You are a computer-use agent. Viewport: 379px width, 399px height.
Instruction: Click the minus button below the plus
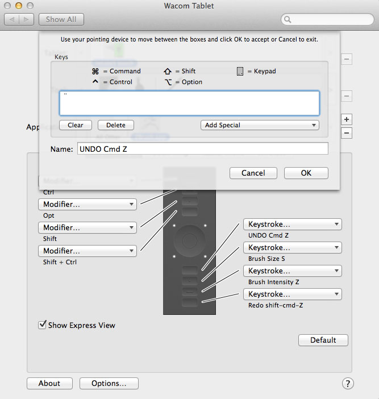(x=347, y=133)
